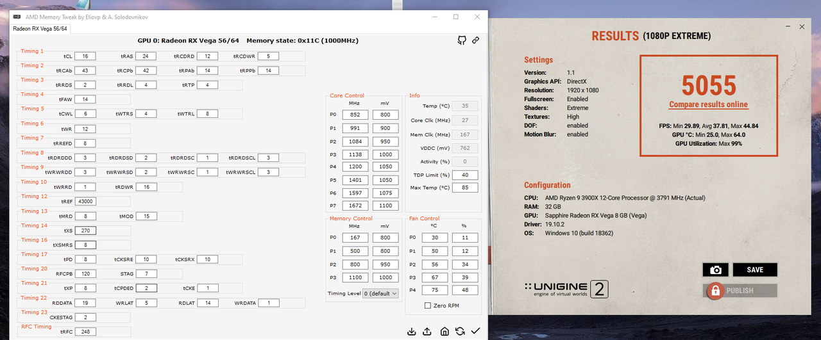Click the tMOD value field
Image resolution: width=821 pixels, height=340 pixels.
146,216
